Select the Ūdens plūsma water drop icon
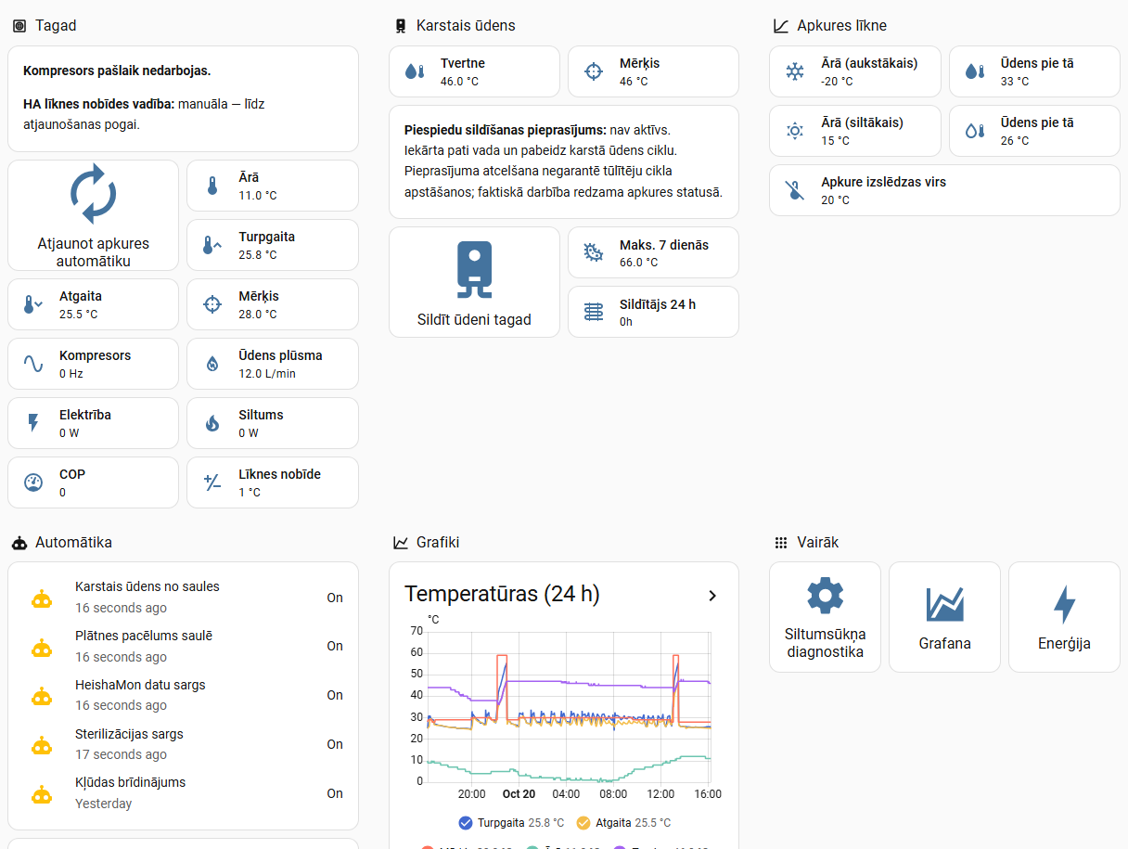 point(212,364)
